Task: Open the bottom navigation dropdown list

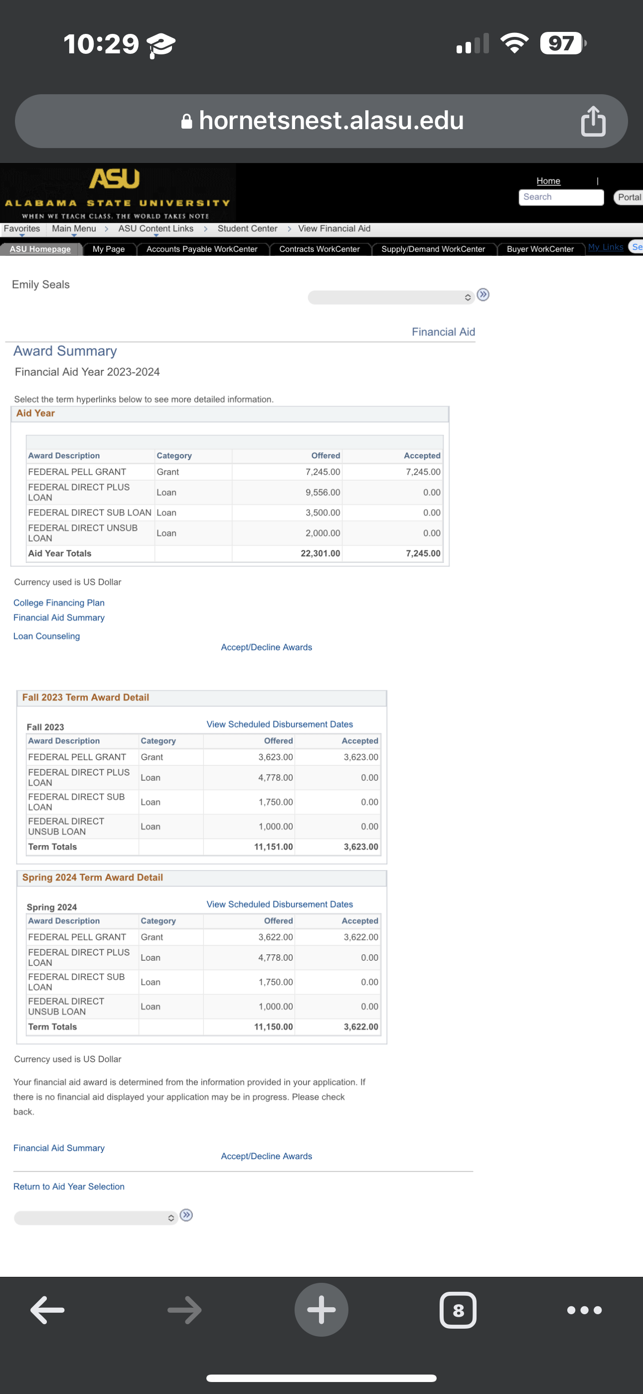Action: pos(96,1218)
